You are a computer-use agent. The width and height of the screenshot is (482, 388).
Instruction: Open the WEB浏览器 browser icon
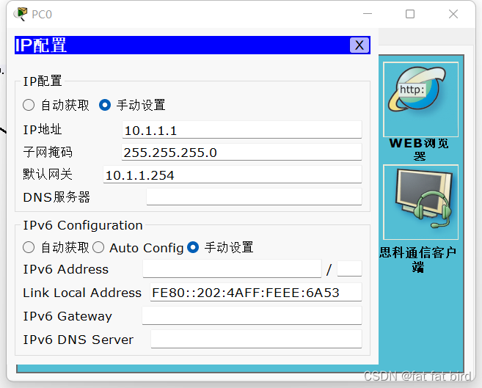click(x=420, y=100)
